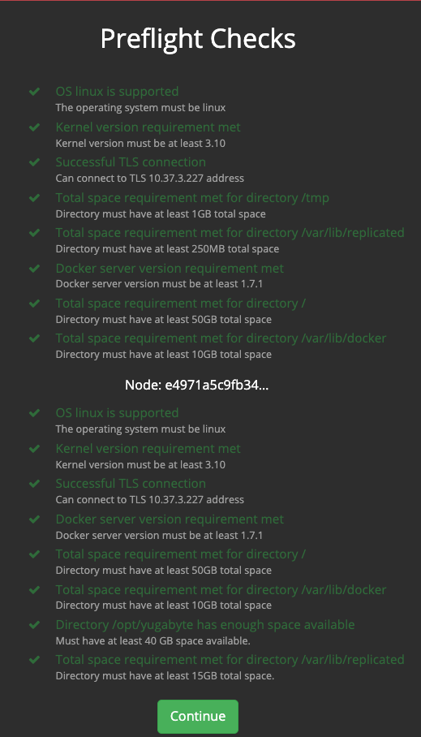Screen dimensions: 421x737
Task: Click first Total space requirement for /var/lib/docker
Action: tap(221, 338)
